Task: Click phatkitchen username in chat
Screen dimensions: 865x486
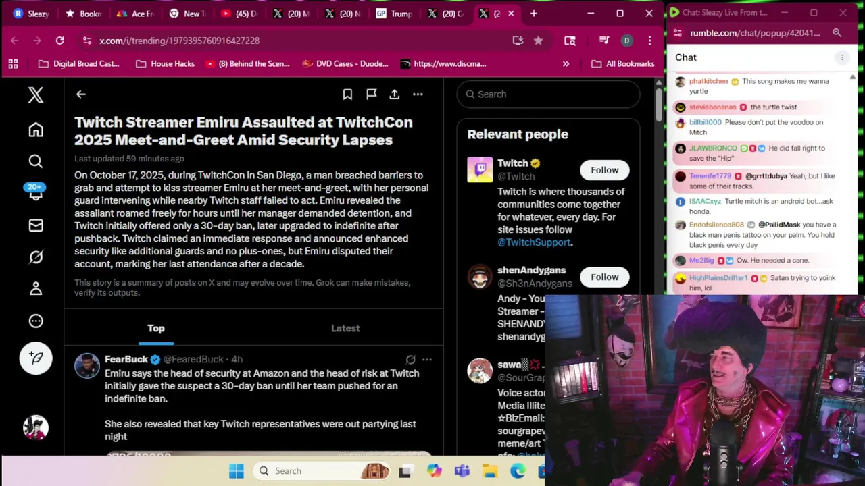Action: tap(708, 81)
